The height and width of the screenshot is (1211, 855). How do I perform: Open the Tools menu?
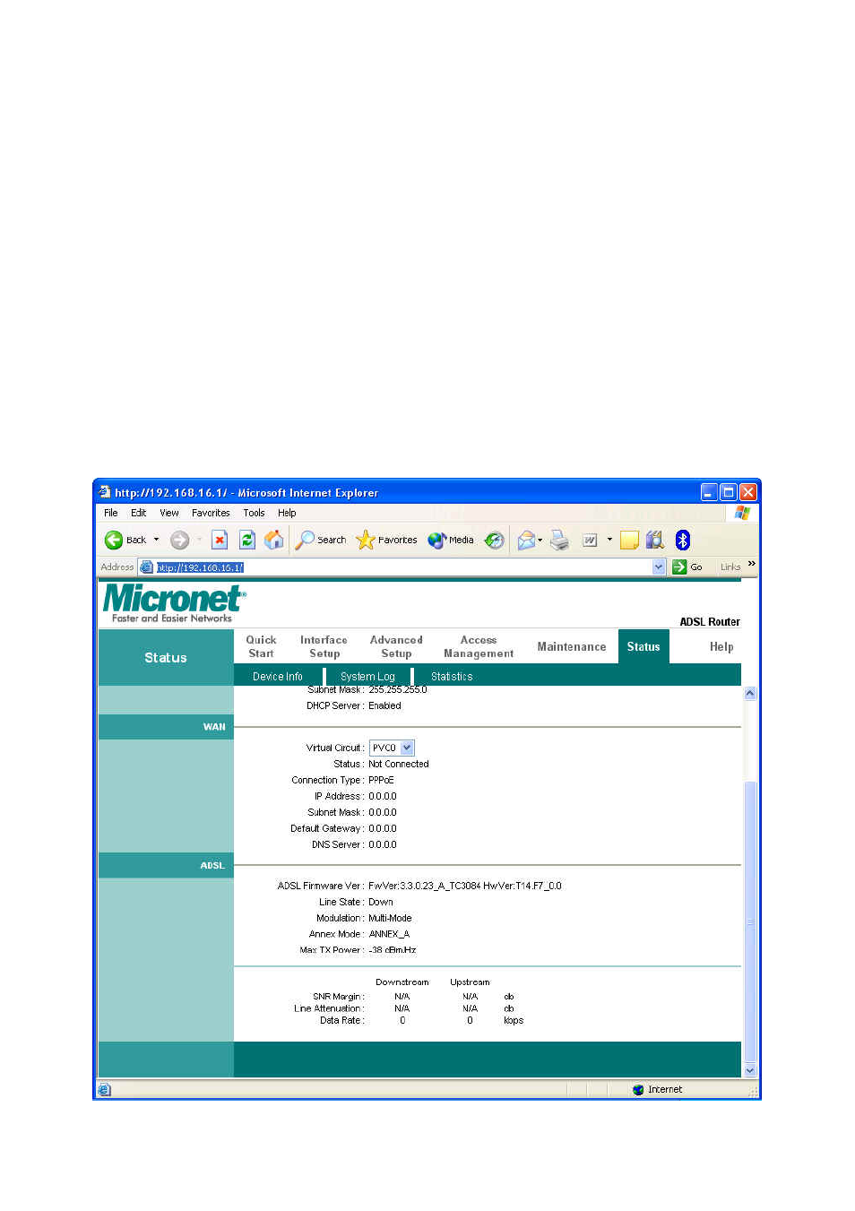point(254,513)
